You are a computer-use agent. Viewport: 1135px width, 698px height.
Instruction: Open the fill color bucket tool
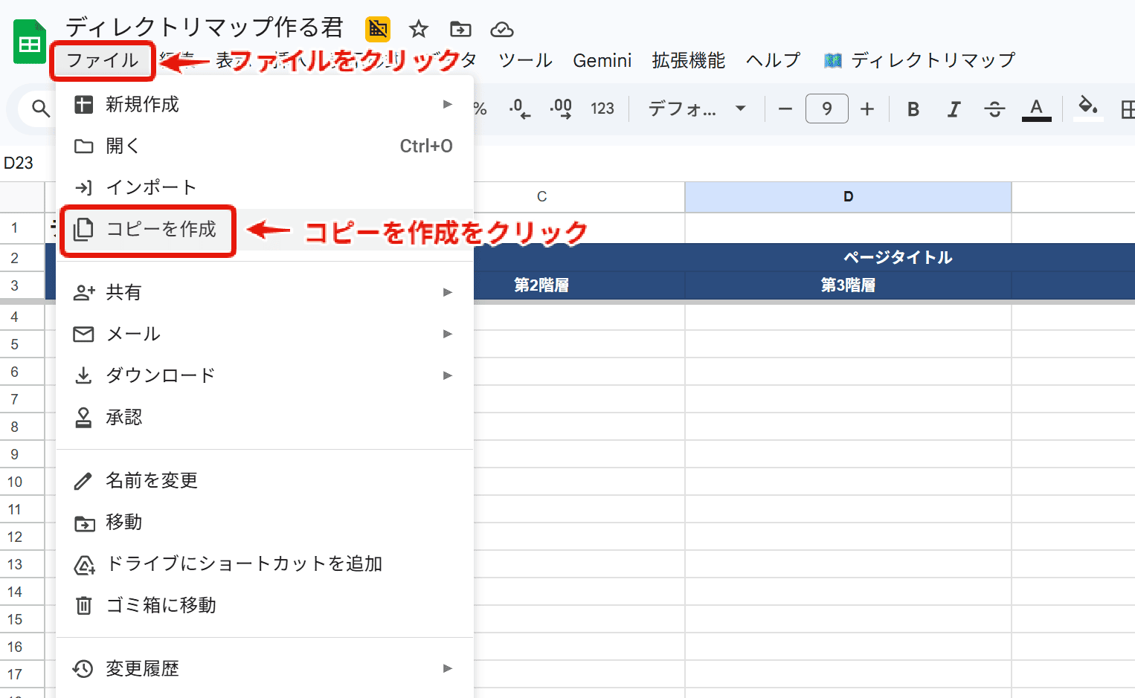coord(1087,108)
